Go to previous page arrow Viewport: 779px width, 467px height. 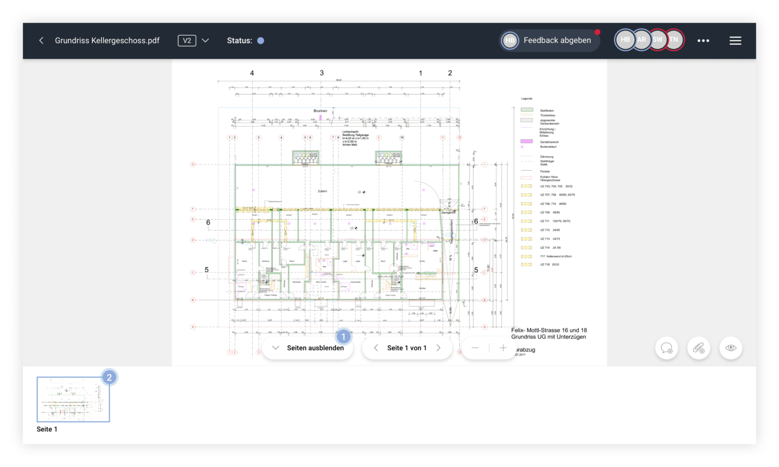pyautogui.click(x=376, y=348)
